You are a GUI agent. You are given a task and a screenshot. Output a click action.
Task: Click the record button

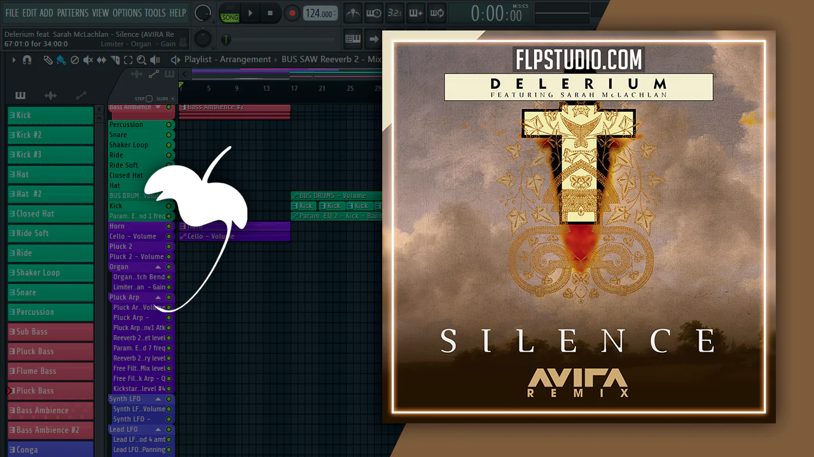tap(292, 13)
